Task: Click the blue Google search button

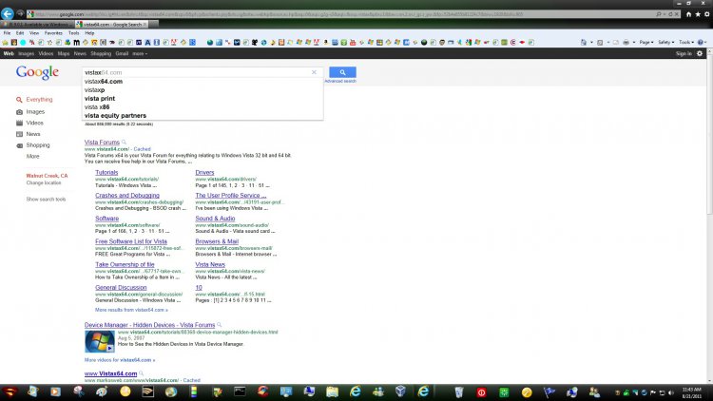Action: [x=342, y=72]
